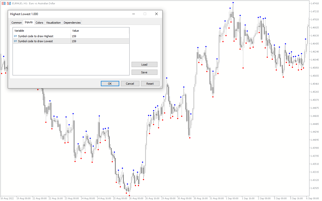This screenshot has height=201, width=322.
Task: Edit the value 159 for Highest symbol code
Action: point(100,36)
